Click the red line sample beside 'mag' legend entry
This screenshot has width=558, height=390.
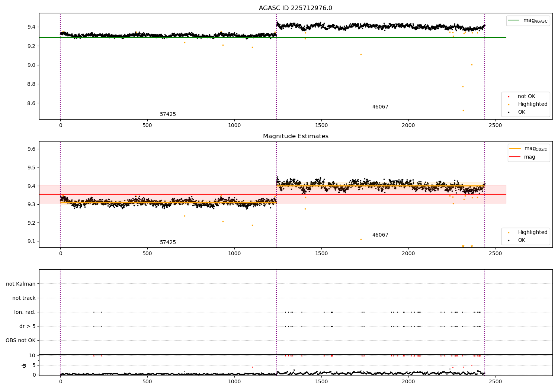click(515, 157)
